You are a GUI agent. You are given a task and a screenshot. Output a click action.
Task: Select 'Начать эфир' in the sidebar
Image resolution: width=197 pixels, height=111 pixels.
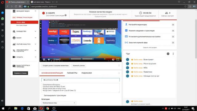pos(24,22)
